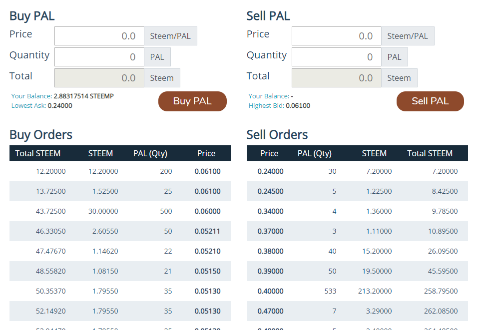Click 262.08500 total in Sell Orders
The image size is (484, 330).
click(441, 311)
